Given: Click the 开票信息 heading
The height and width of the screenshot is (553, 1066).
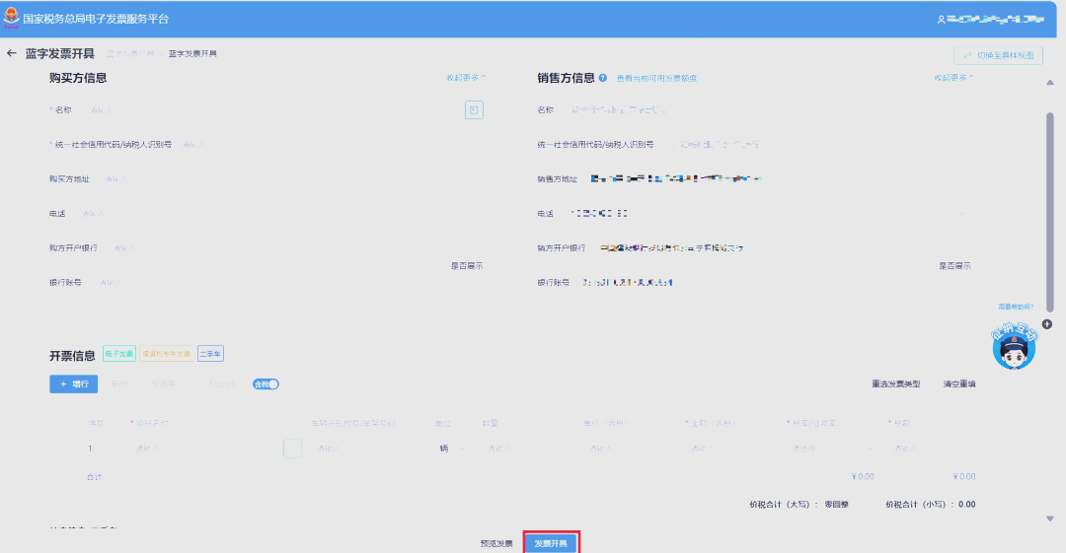Looking at the screenshot, I should (x=72, y=355).
